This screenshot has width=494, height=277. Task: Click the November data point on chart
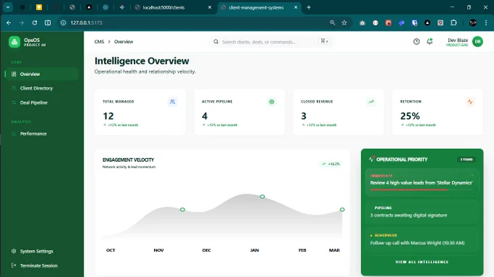[x=182, y=210]
